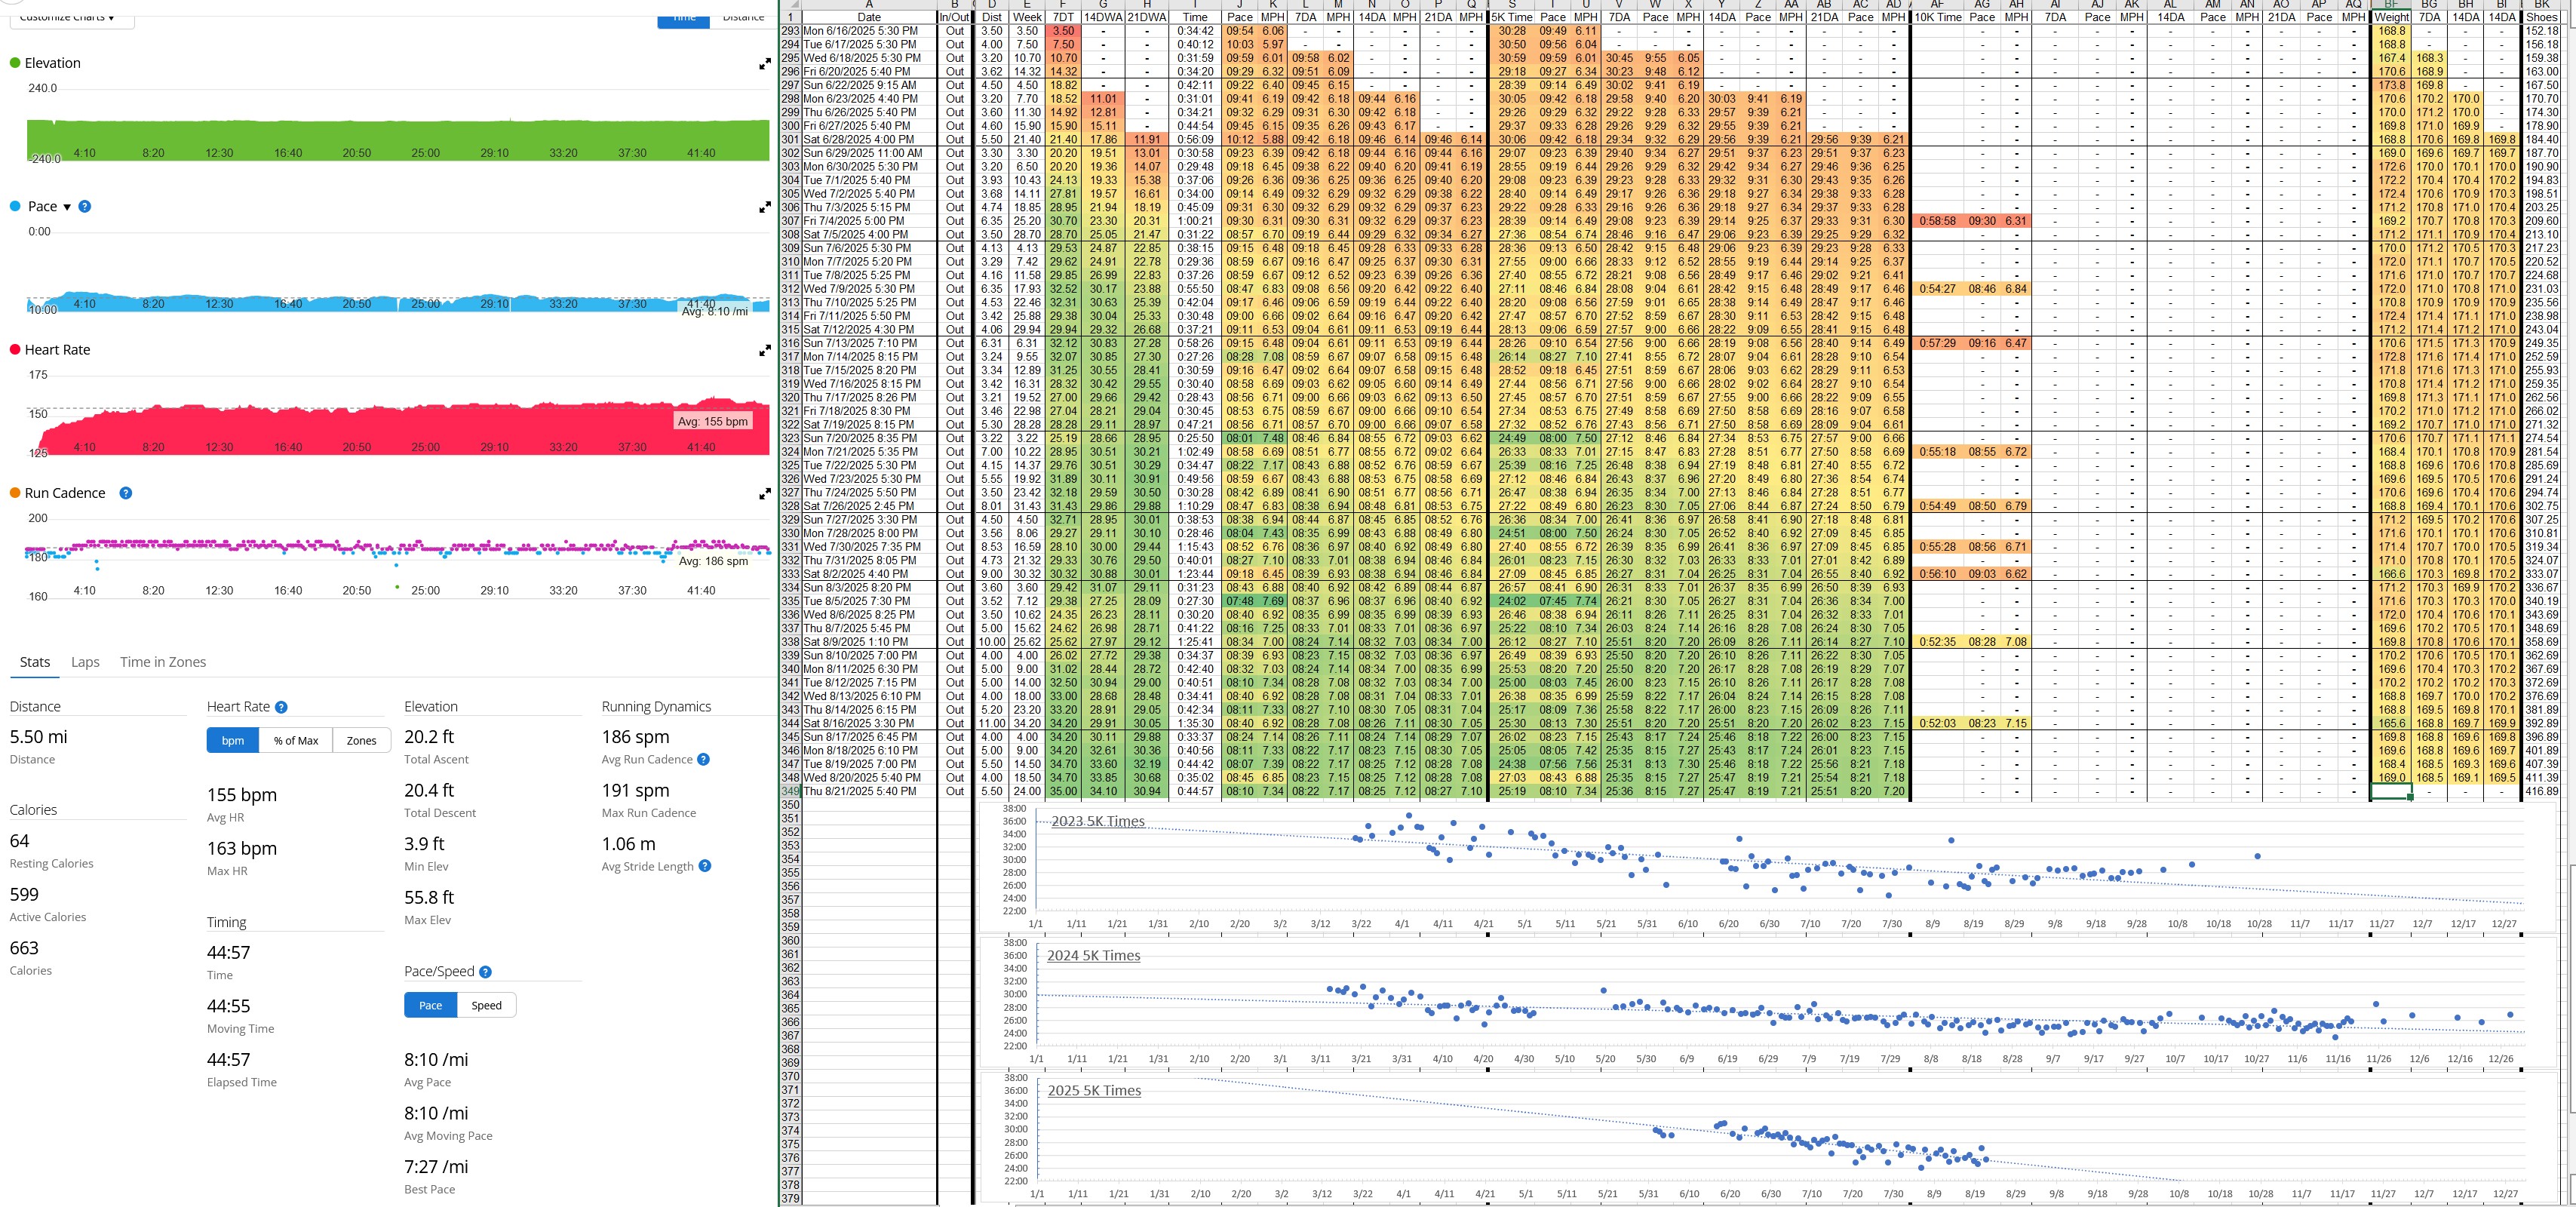Expand the Run Cadence chart to fullscreen
This screenshot has height=1207, width=2576.
click(764, 494)
